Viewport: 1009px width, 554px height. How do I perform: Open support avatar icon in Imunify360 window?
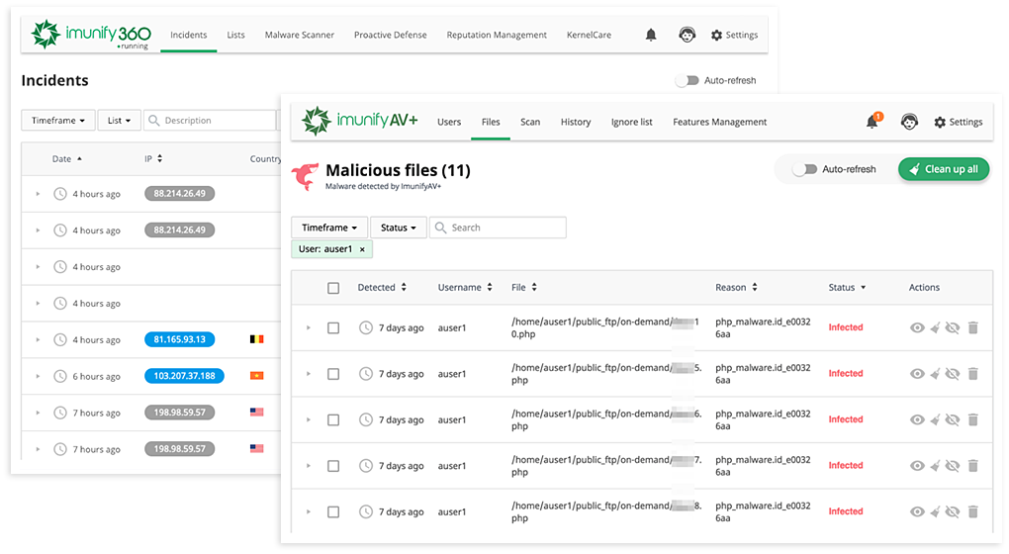point(688,35)
